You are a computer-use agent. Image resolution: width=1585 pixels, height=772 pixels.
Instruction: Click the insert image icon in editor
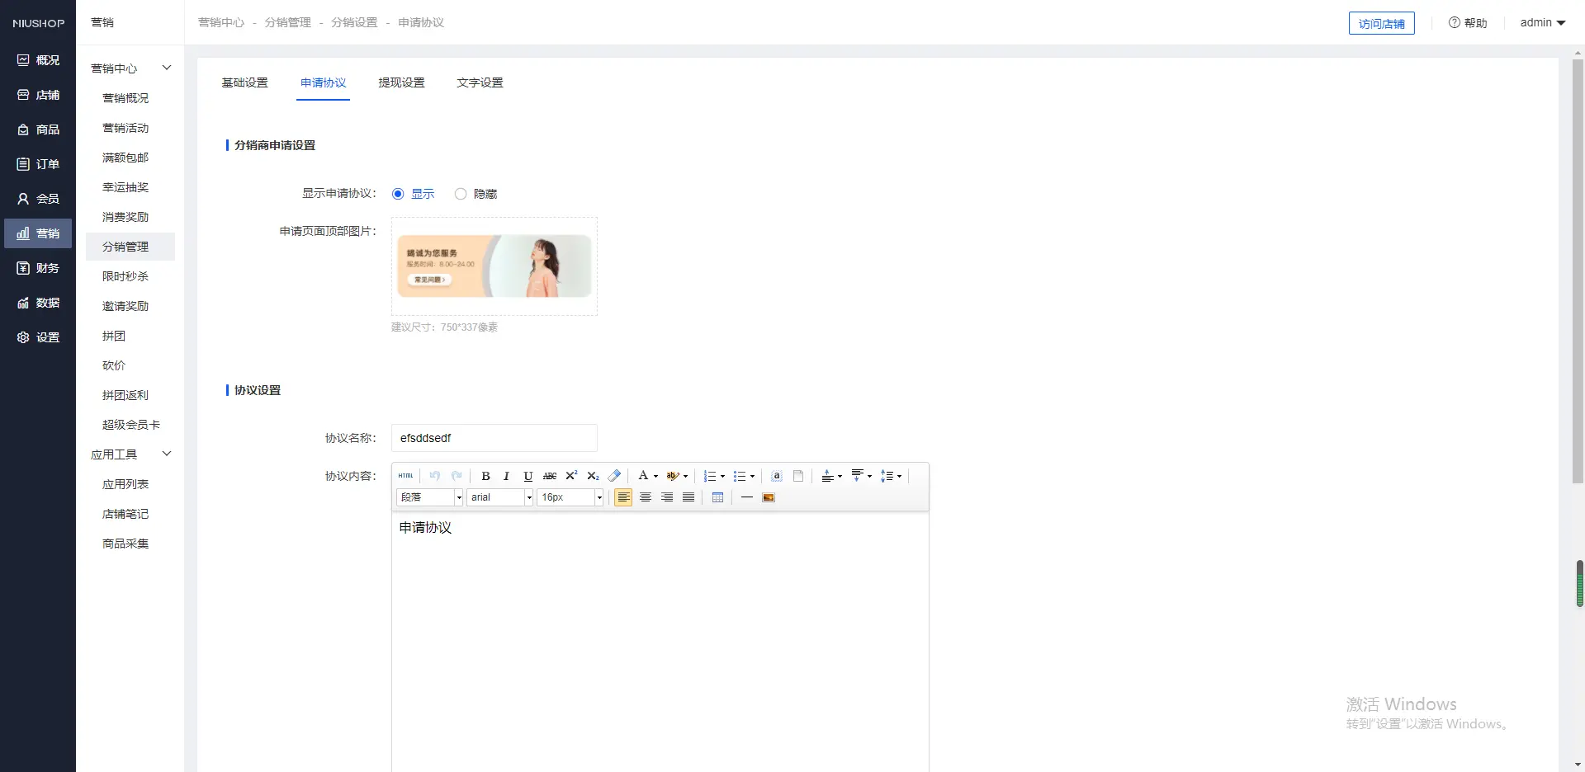pos(769,497)
